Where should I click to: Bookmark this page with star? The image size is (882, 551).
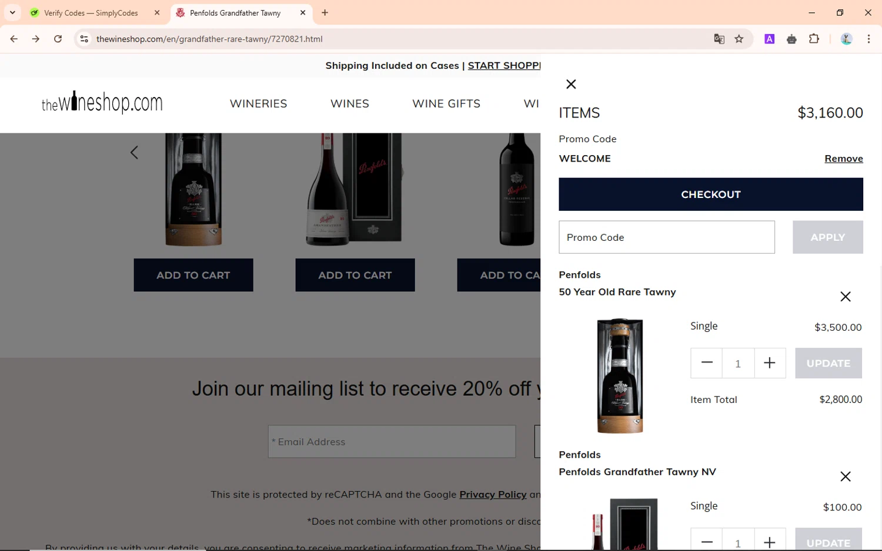click(739, 39)
